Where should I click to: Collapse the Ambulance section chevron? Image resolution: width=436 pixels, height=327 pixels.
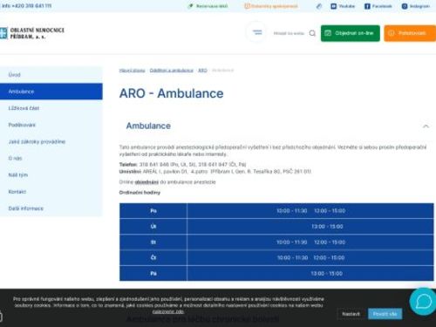(426, 126)
